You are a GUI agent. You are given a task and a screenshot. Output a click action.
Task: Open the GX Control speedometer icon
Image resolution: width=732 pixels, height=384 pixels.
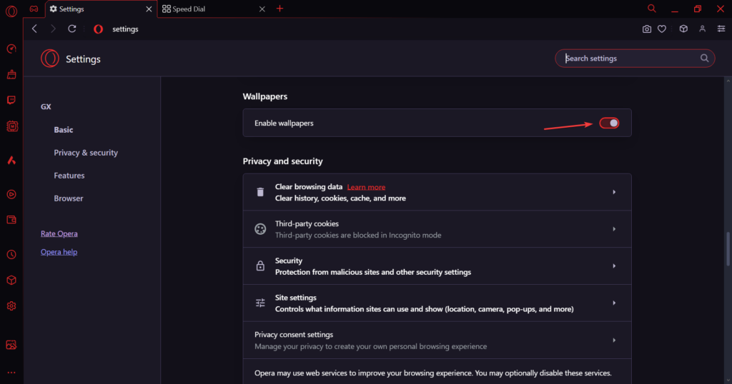click(x=11, y=49)
